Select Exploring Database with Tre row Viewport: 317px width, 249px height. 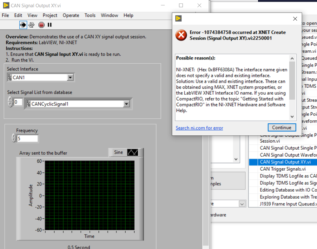point(283,197)
